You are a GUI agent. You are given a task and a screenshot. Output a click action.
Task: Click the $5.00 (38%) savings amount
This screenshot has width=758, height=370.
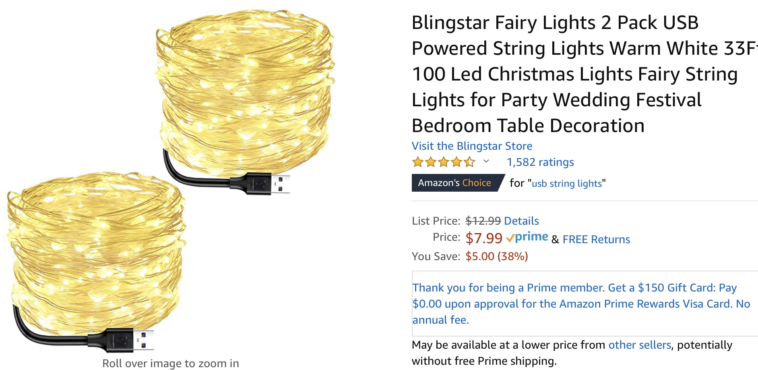click(496, 256)
